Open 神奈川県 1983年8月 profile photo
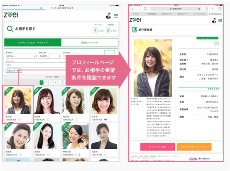Viewport: 230px width, 171px height. click(x=75, y=136)
